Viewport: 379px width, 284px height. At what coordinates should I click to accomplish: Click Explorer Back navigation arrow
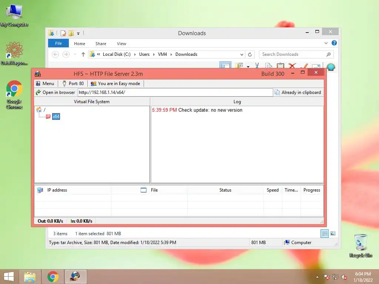[x=56, y=54]
